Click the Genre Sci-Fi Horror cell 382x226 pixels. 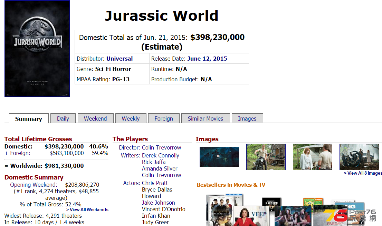click(x=112, y=69)
